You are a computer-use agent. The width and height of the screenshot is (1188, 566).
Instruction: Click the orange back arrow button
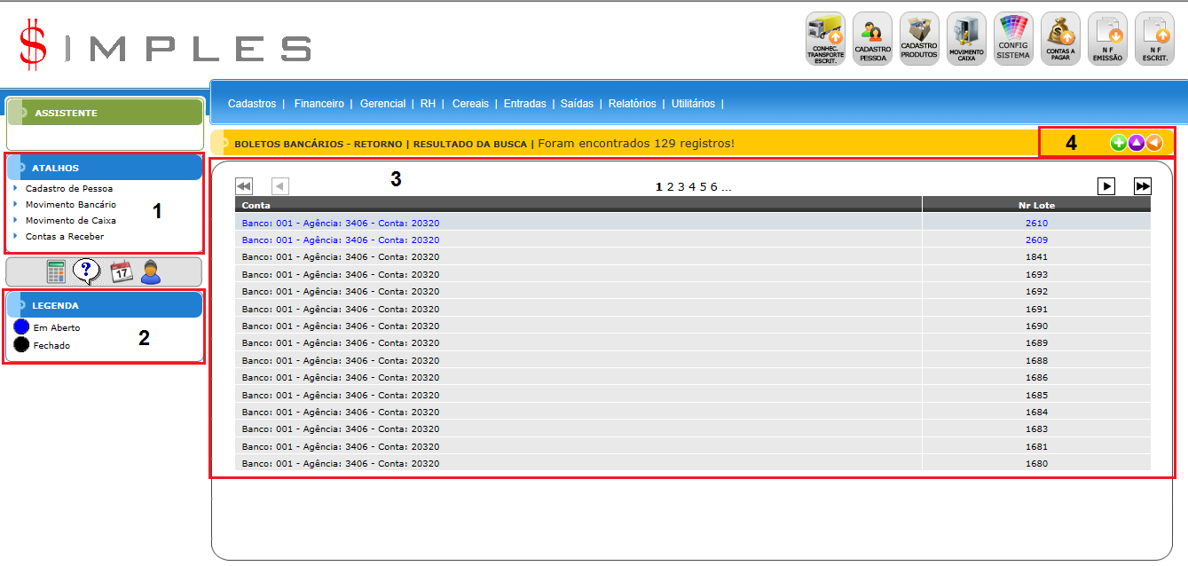coord(1153,143)
